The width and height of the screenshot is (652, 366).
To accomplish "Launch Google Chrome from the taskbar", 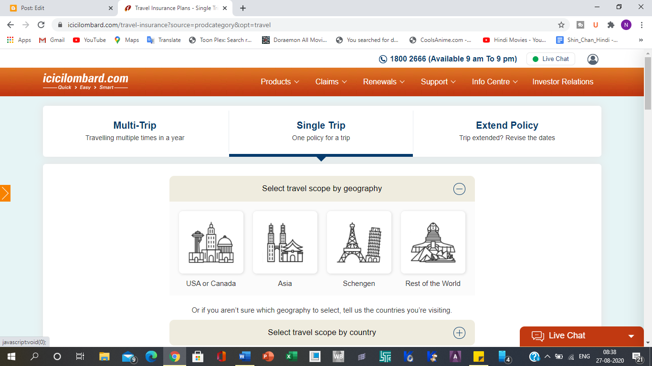I will (174, 356).
